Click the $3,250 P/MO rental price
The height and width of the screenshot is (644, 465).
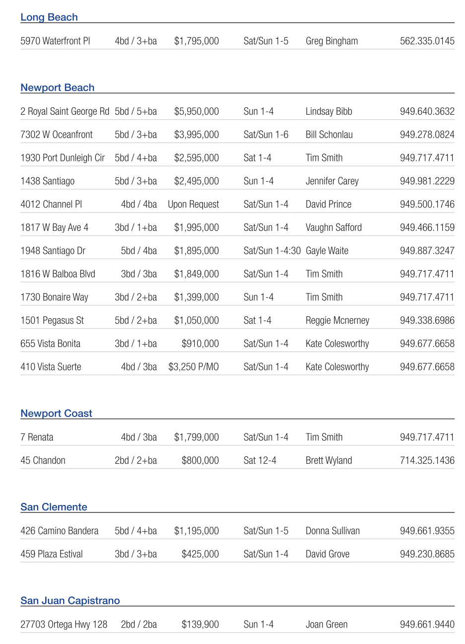point(194,367)
